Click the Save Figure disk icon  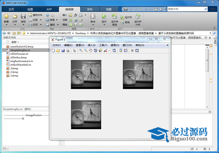point(63,50)
